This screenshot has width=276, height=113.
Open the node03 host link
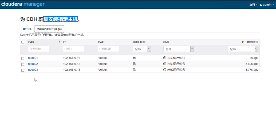(x=33, y=70)
